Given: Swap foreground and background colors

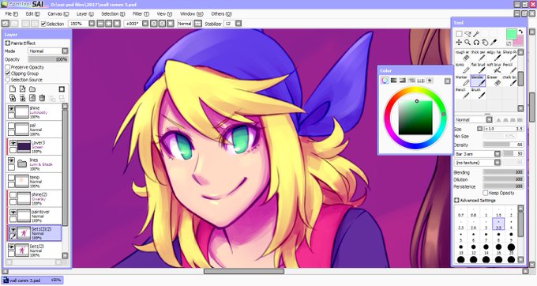Looking at the screenshot, I should pos(520,32).
